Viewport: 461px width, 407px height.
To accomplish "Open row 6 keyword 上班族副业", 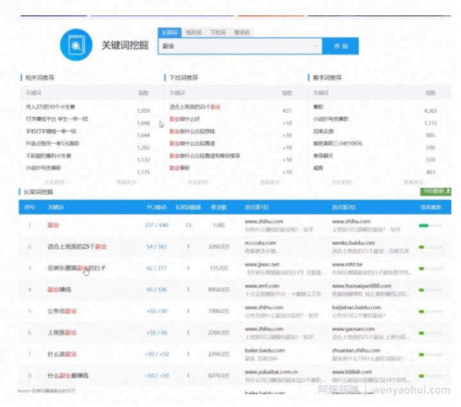I will click(x=62, y=333).
